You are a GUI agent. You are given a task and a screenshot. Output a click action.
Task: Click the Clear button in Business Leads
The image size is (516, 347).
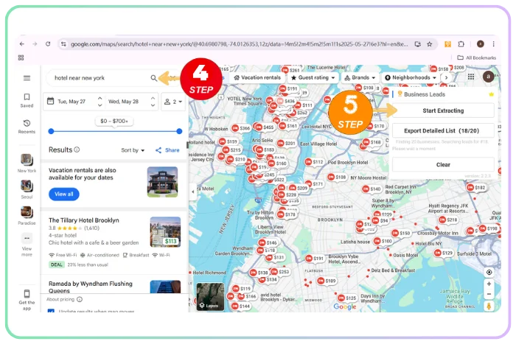pyautogui.click(x=443, y=164)
